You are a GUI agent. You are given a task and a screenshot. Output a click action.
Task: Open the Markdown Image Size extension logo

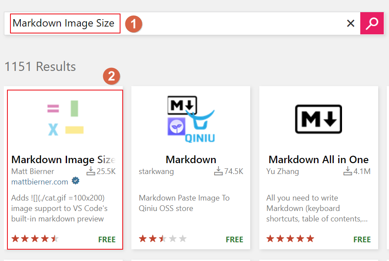tap(66, 118)
